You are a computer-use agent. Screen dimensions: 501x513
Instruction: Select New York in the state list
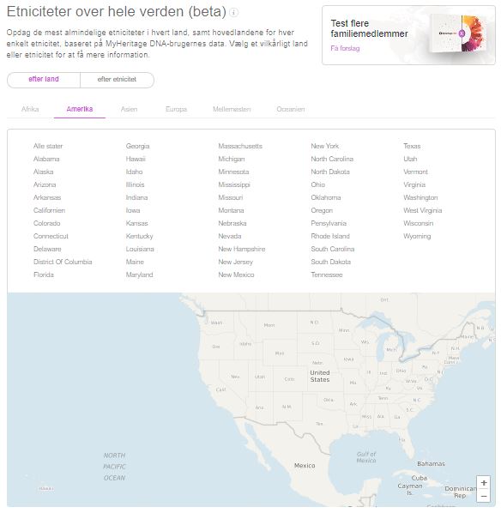coord(324,146)
